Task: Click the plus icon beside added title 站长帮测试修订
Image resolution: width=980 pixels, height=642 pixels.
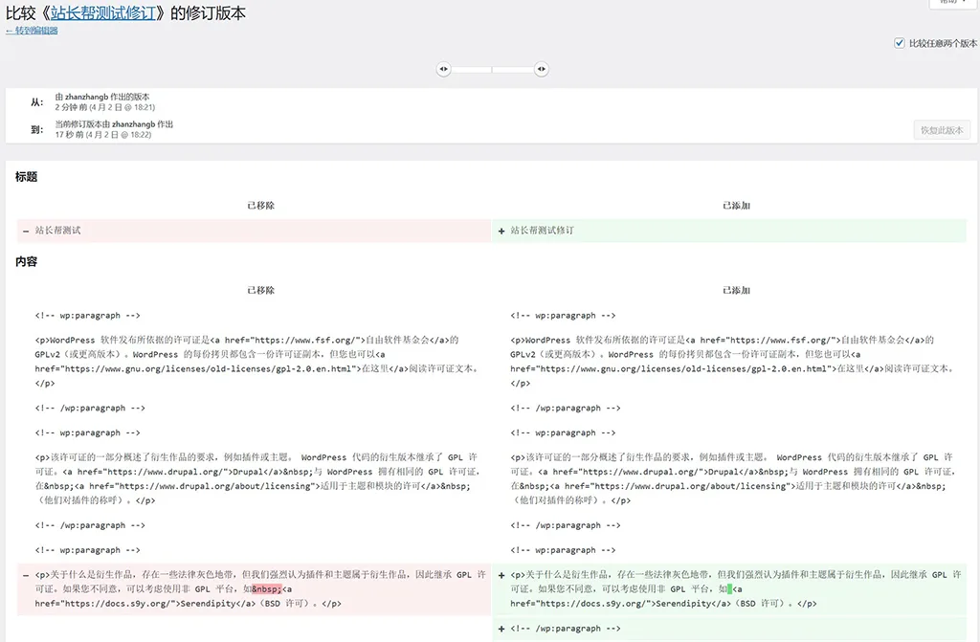Action: [501, 231]
